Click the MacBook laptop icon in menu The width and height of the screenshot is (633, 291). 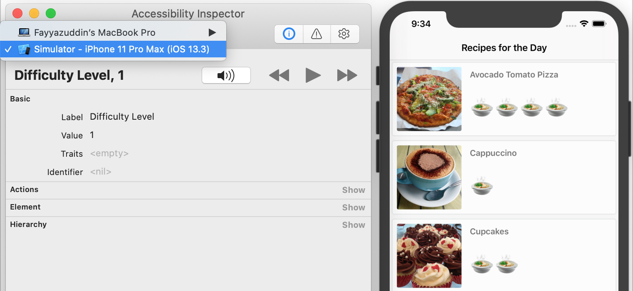click(x=24, y=32)
